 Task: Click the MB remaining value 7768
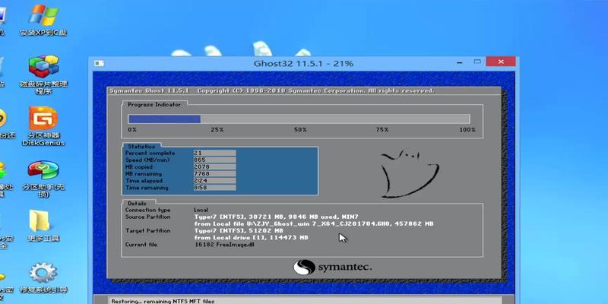click(214, 174)
